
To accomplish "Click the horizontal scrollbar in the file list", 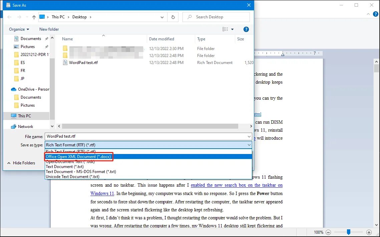I will click(150, 126).
